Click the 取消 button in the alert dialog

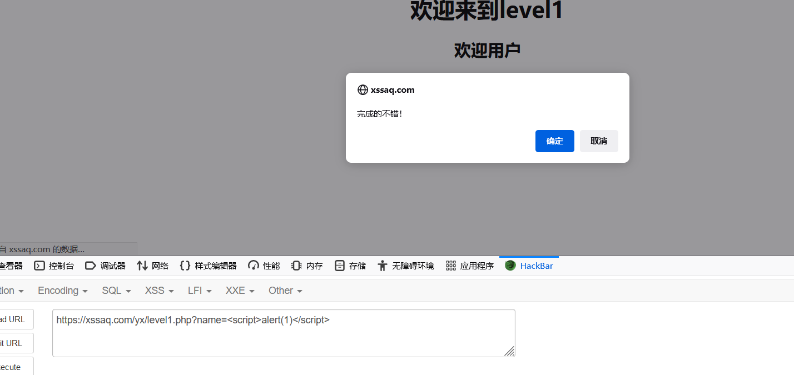599,141
